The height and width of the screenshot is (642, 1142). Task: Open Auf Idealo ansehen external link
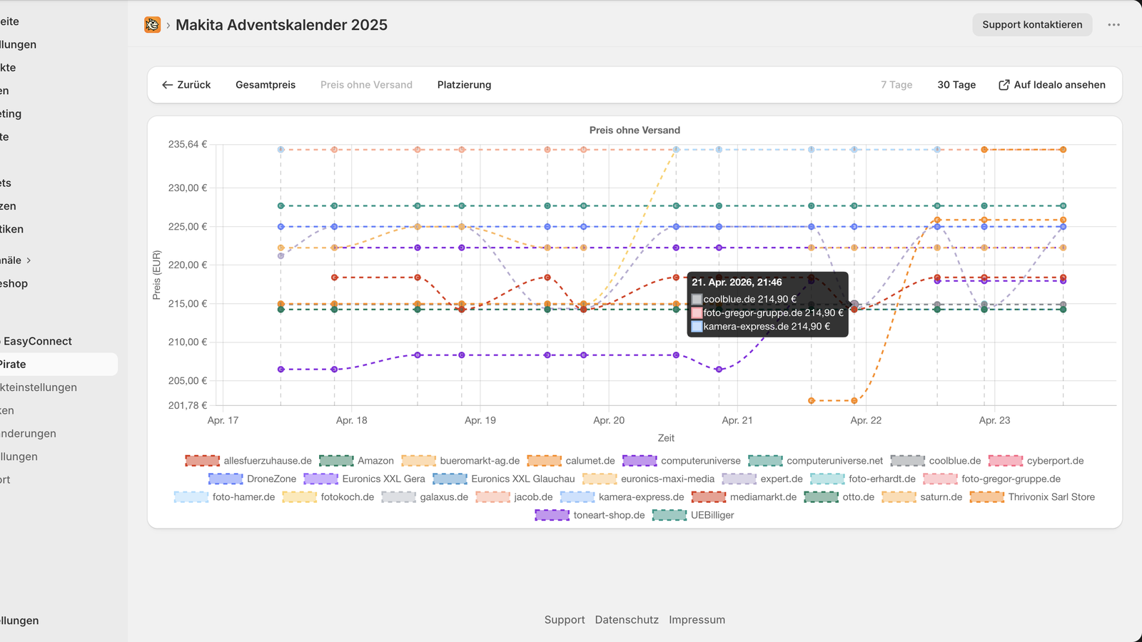pyautogui.click(x=1052, y=85)
